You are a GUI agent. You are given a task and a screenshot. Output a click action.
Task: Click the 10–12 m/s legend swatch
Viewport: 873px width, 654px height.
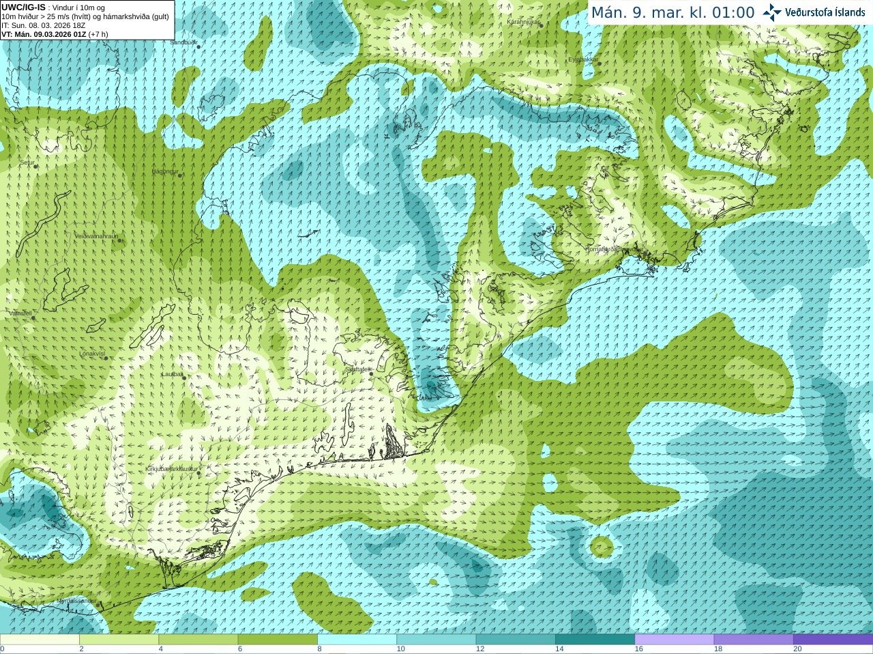[x=436, y=640]
